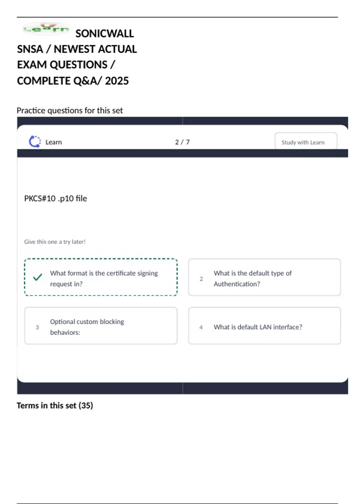Click the "Learn" label next to the spinner
Image resolution: width=355 pixels, height=504 pixels.
(x=54, y=142)
